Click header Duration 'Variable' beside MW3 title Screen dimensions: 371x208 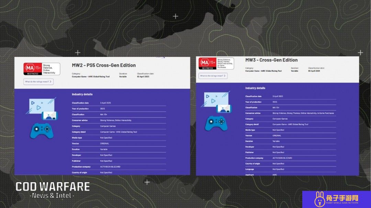point(295,71)
